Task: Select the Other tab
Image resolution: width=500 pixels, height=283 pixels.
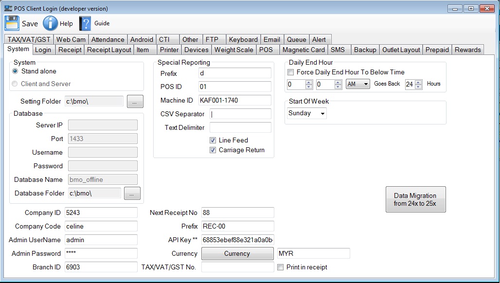Action: pos(190,39)
